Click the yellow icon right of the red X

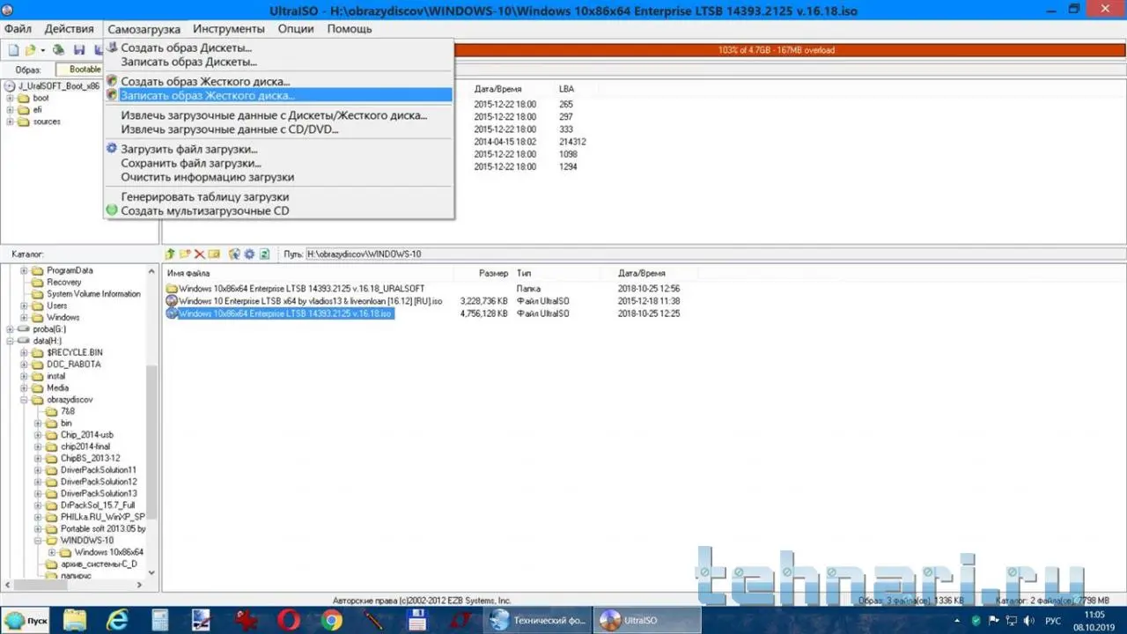(x=214, y=254)
